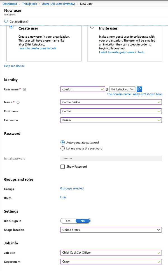Navigate to Users | All users breadcrumb

tap(58, 4)
